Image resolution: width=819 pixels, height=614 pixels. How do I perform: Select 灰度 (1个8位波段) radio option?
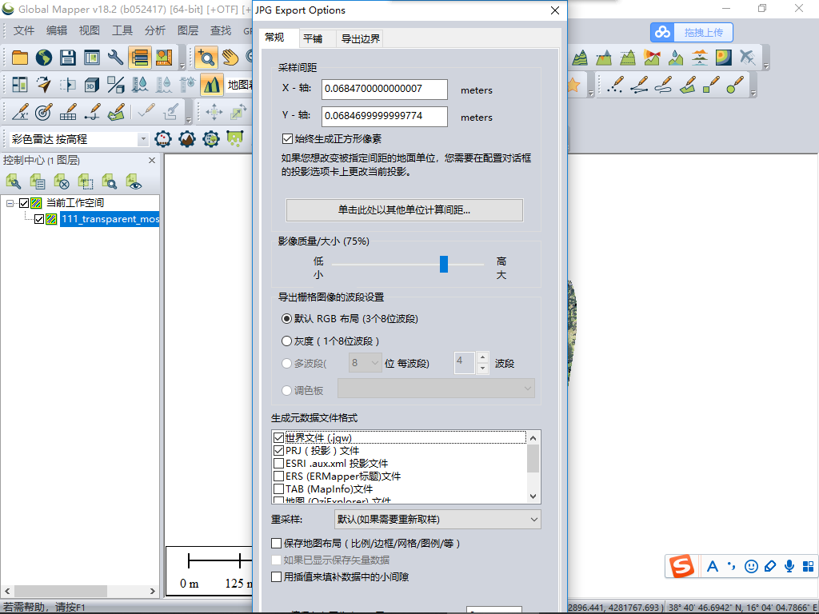point(286,341)
